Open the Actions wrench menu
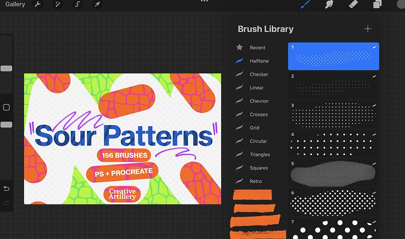Image resolution: width=405 pixels, height=239 pixels. click(38, 4)
